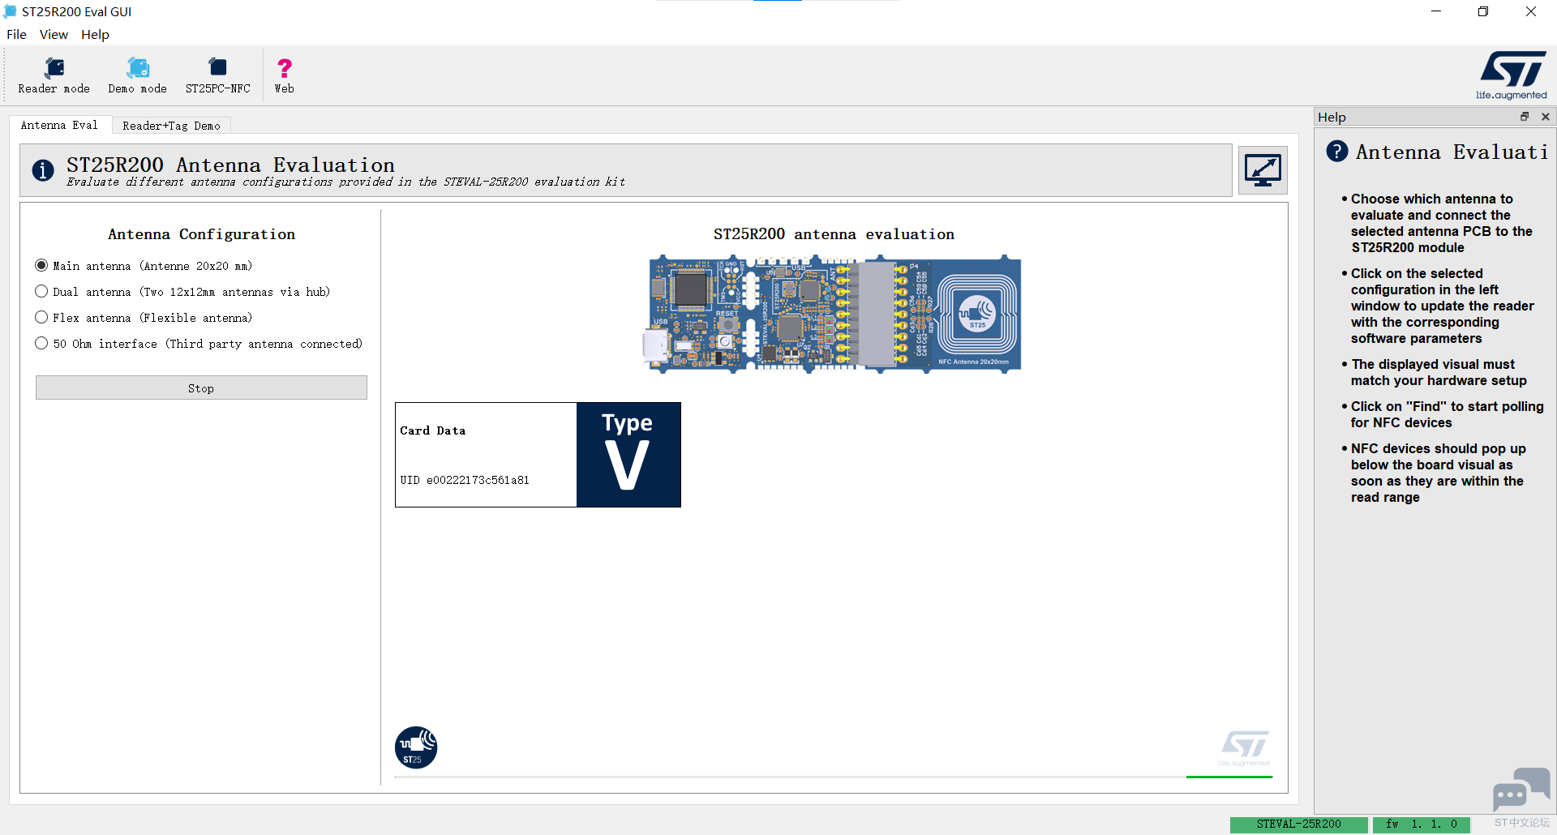Open the Help menu
The height and width of the screenshot is (835, 1557).
pos(95,34)
